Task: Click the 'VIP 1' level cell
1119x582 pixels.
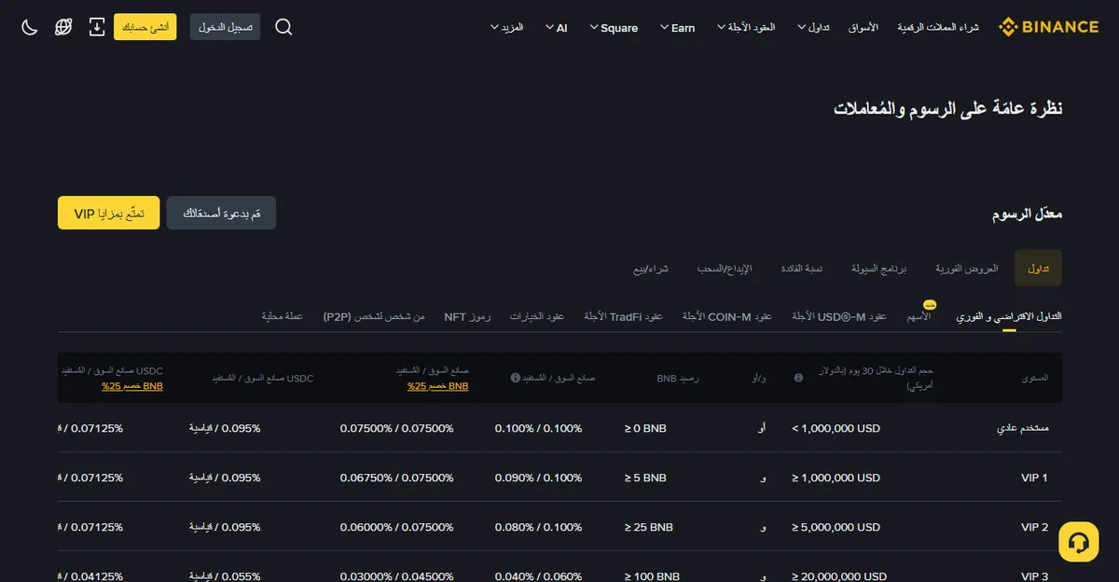Action: (x=1035, y=478)
